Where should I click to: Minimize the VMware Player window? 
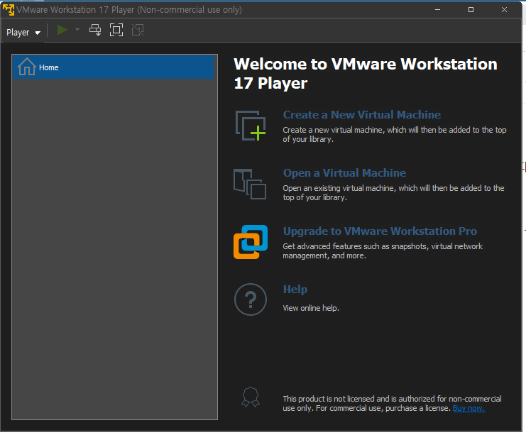point(437,10)
